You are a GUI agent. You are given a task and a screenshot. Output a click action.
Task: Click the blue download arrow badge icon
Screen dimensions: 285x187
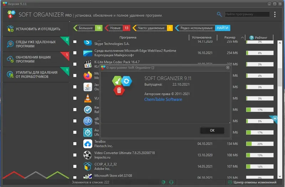coord(275,118)
